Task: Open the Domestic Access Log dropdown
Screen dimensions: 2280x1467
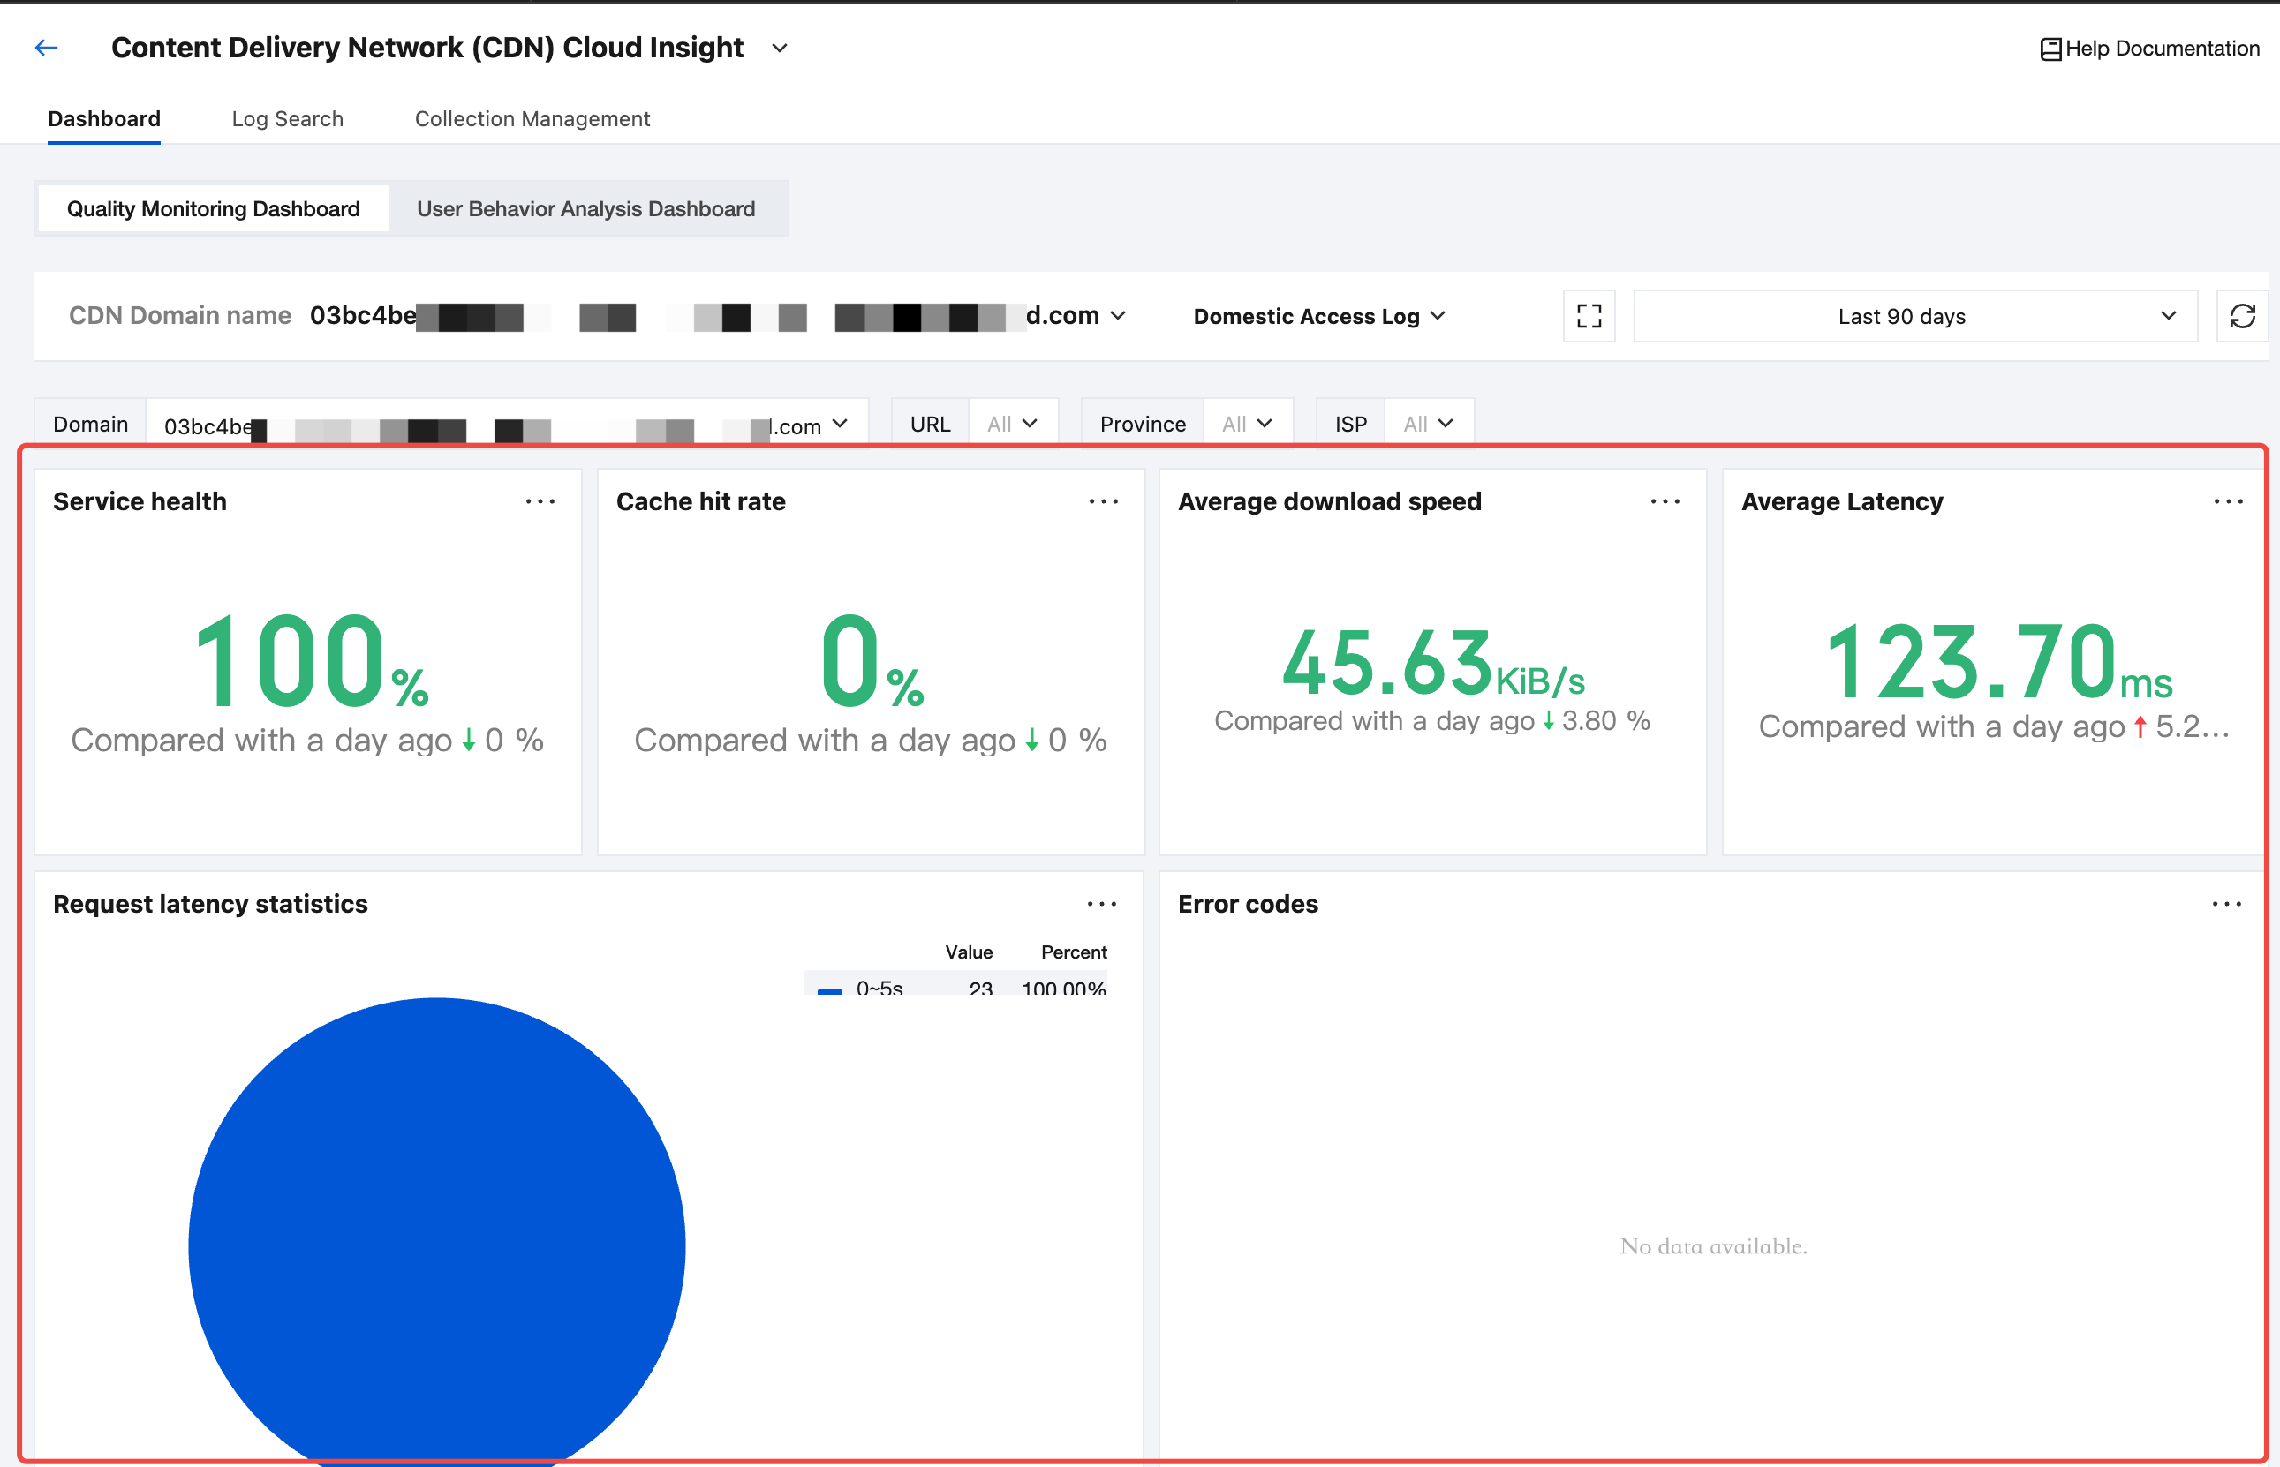Action: [1318, 316]
